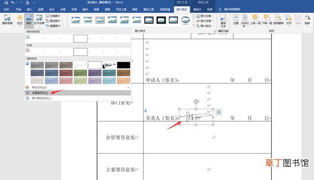Image resolution: width=314 pixels, height=180 pixels.
Task: Expand Picture Effects dropdown arrow
Action: pos(213,21)
